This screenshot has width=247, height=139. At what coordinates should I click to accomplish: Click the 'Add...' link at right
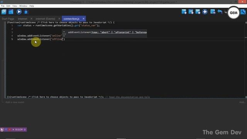tap(242, 102)
